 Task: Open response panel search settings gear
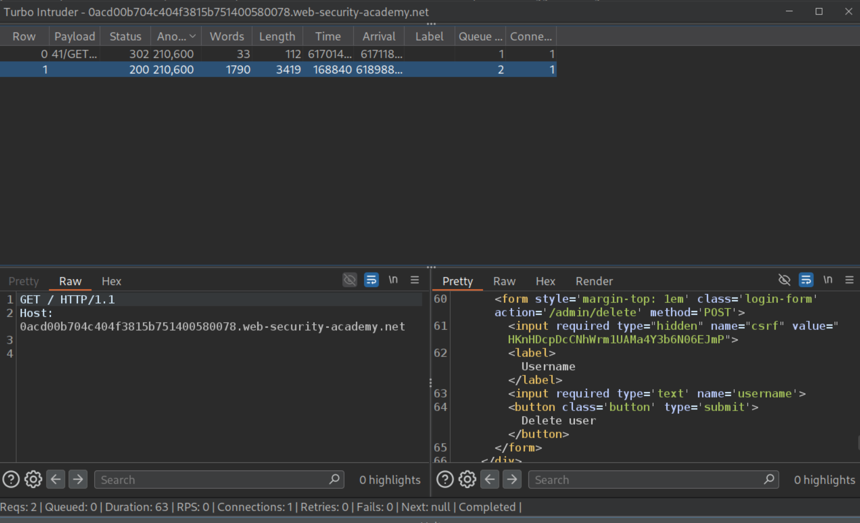(467, 479)
